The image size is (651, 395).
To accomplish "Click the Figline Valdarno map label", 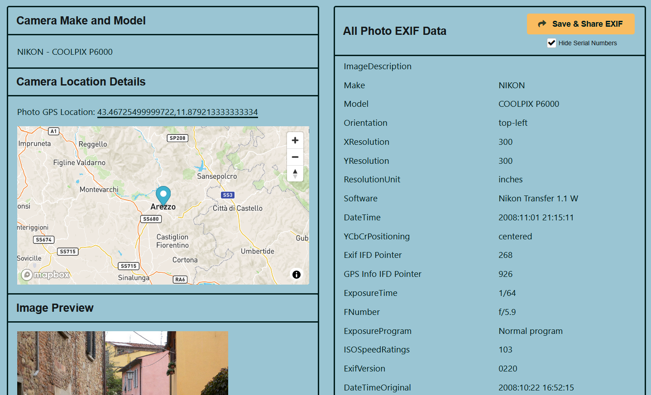I will coord(79,163).
